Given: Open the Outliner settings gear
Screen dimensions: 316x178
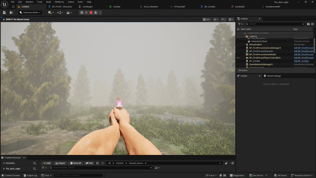Looking at the screenshot, I should tap(313, 24).
